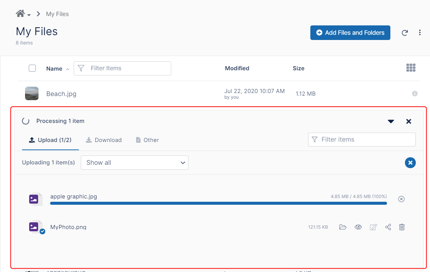Edit MyPhoto.png using pencil icon
This screenshot has width=430, height=272.
[x=373, y=227]
